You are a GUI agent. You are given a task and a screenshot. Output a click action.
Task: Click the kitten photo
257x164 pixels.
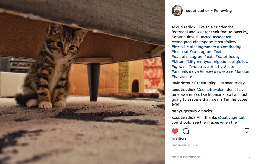[82, 82]
